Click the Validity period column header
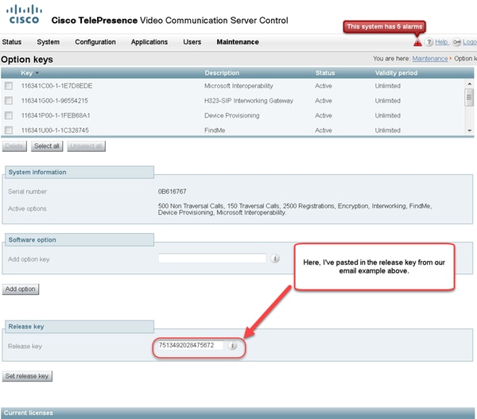 396,73
